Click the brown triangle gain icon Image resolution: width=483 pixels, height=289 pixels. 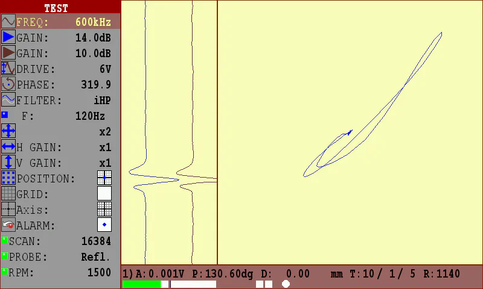click(x=8, y=52)
